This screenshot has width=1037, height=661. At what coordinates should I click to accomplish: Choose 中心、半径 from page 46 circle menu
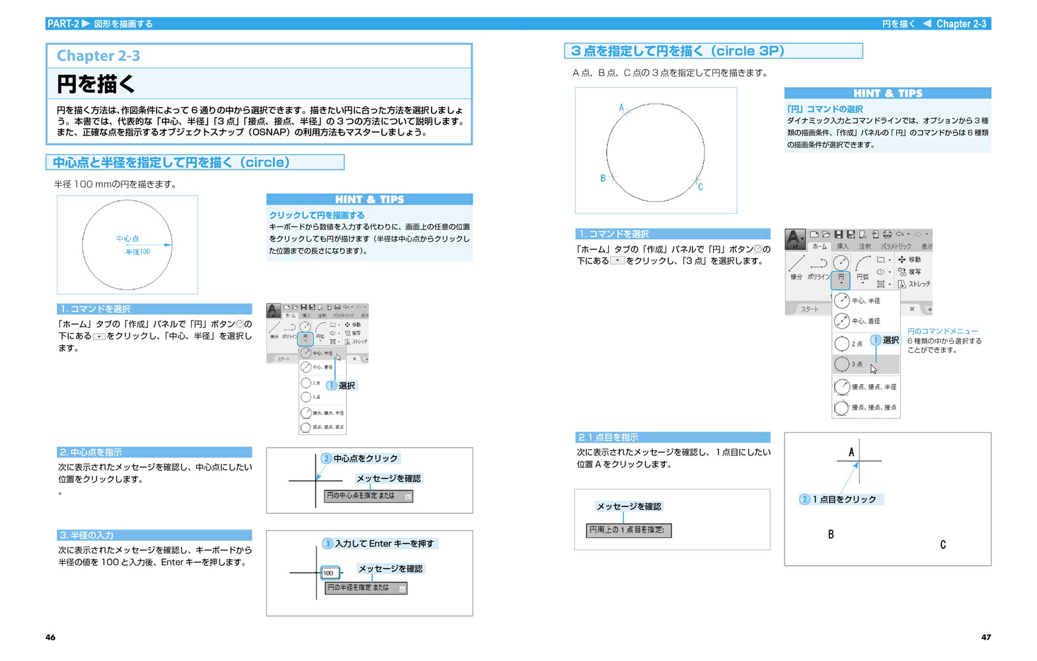[323, 353]
